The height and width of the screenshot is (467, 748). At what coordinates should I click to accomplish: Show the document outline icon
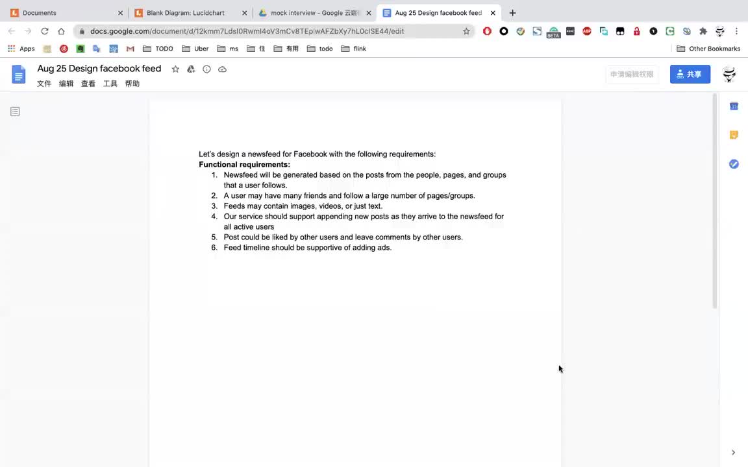[16, 112]
